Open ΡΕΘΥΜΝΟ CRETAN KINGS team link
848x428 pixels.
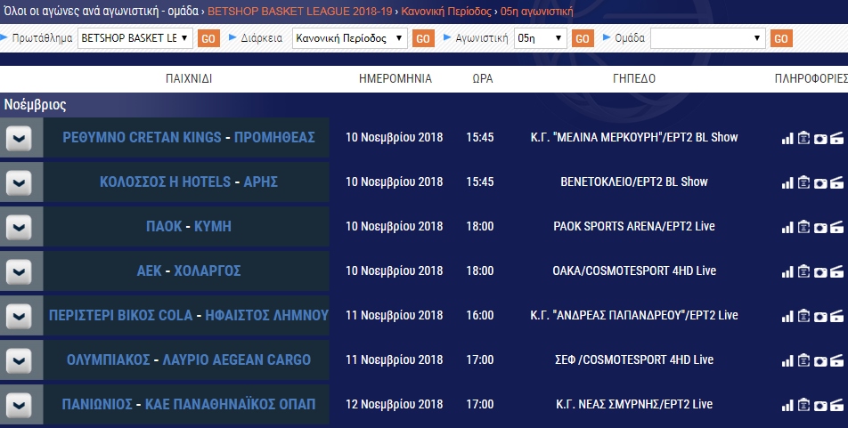click(x=142, y=137)
